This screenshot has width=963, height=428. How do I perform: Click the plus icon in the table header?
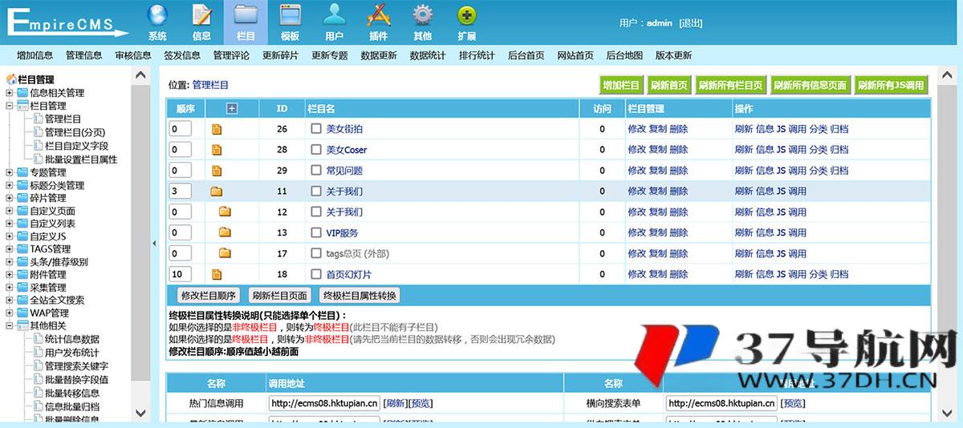click(232, 108)
